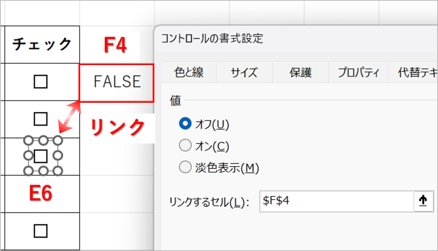Select the cell containing FALSE
The height and width of the screenshot is (251, 438).
coord(117,83)
